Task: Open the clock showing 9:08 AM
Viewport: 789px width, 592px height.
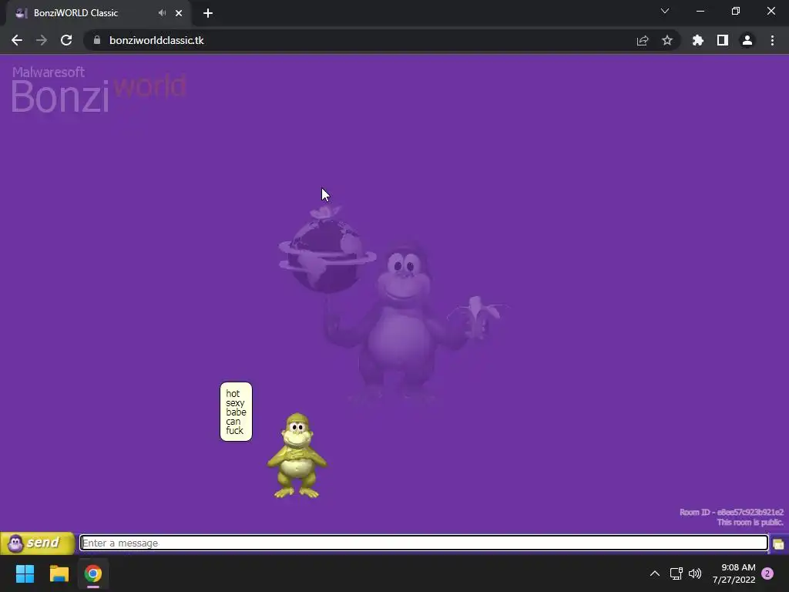Action: (x=734, y=573)
